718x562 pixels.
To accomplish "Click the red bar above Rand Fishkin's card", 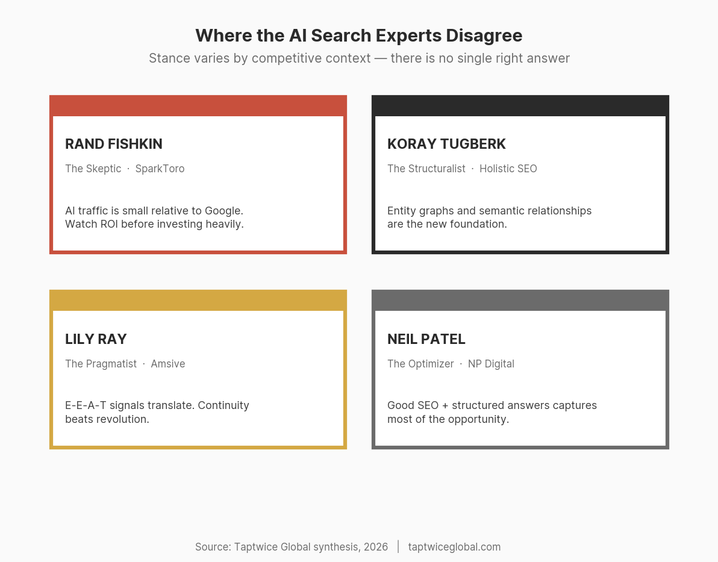I will [x=198, y=105].
